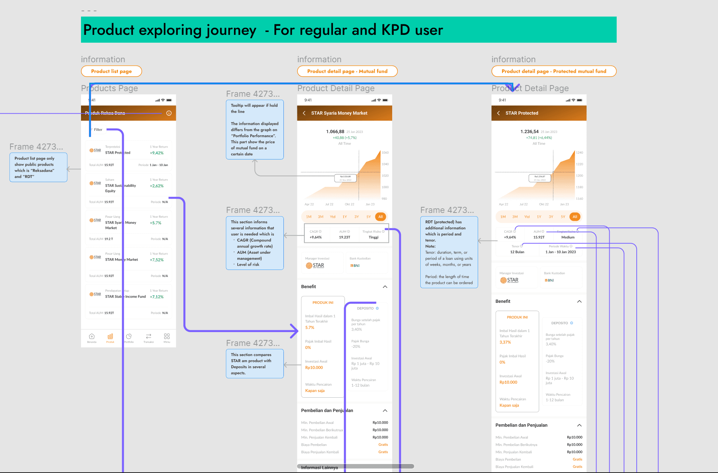Click STAR logo on Stable Income Fund card
This screenshot has width=718, height=473.
95,294
